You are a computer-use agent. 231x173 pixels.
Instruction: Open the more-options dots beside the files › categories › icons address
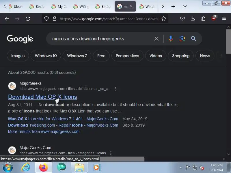click(x=111, y=153)
